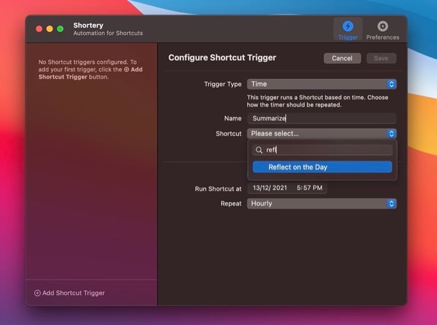Viewport: 437px width, 325px height.
Task: Click the plus icon to add a shortcut trigger
Action: [x=37, y=293]
